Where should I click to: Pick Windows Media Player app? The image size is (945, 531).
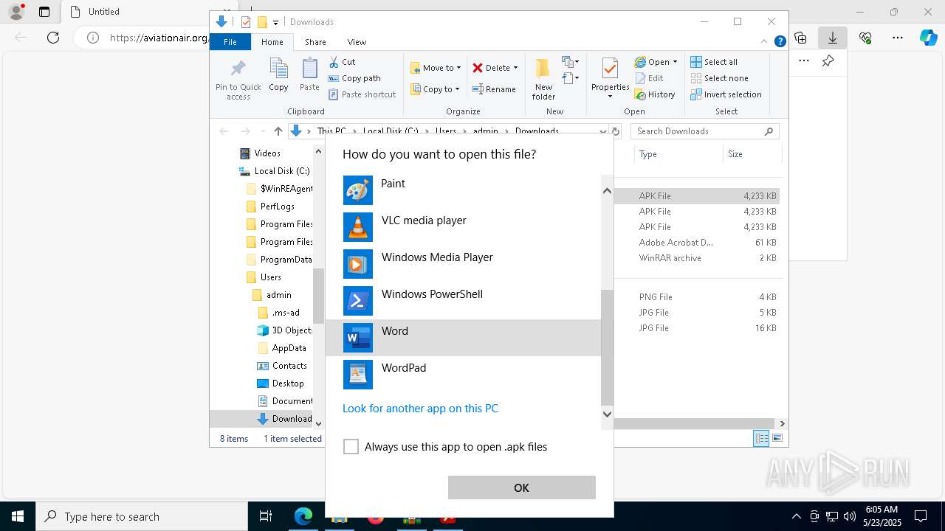[x=463, y=264]
